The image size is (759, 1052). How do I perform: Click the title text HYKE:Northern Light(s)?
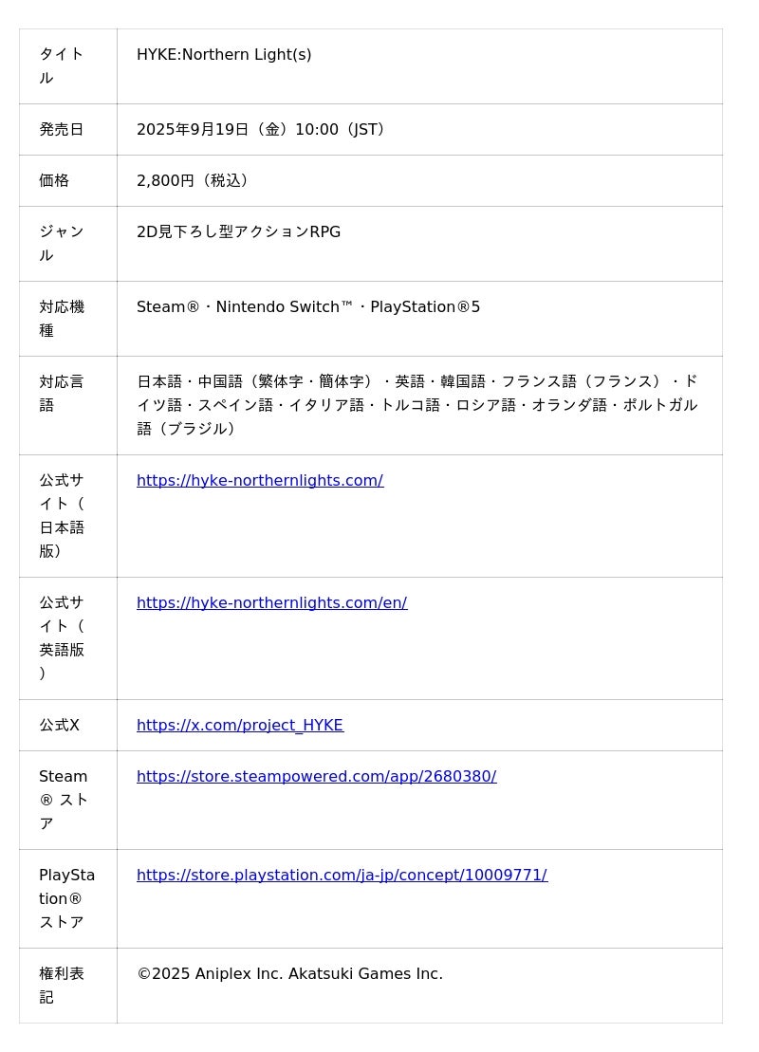pyautogui.click(x=224, y=55)
